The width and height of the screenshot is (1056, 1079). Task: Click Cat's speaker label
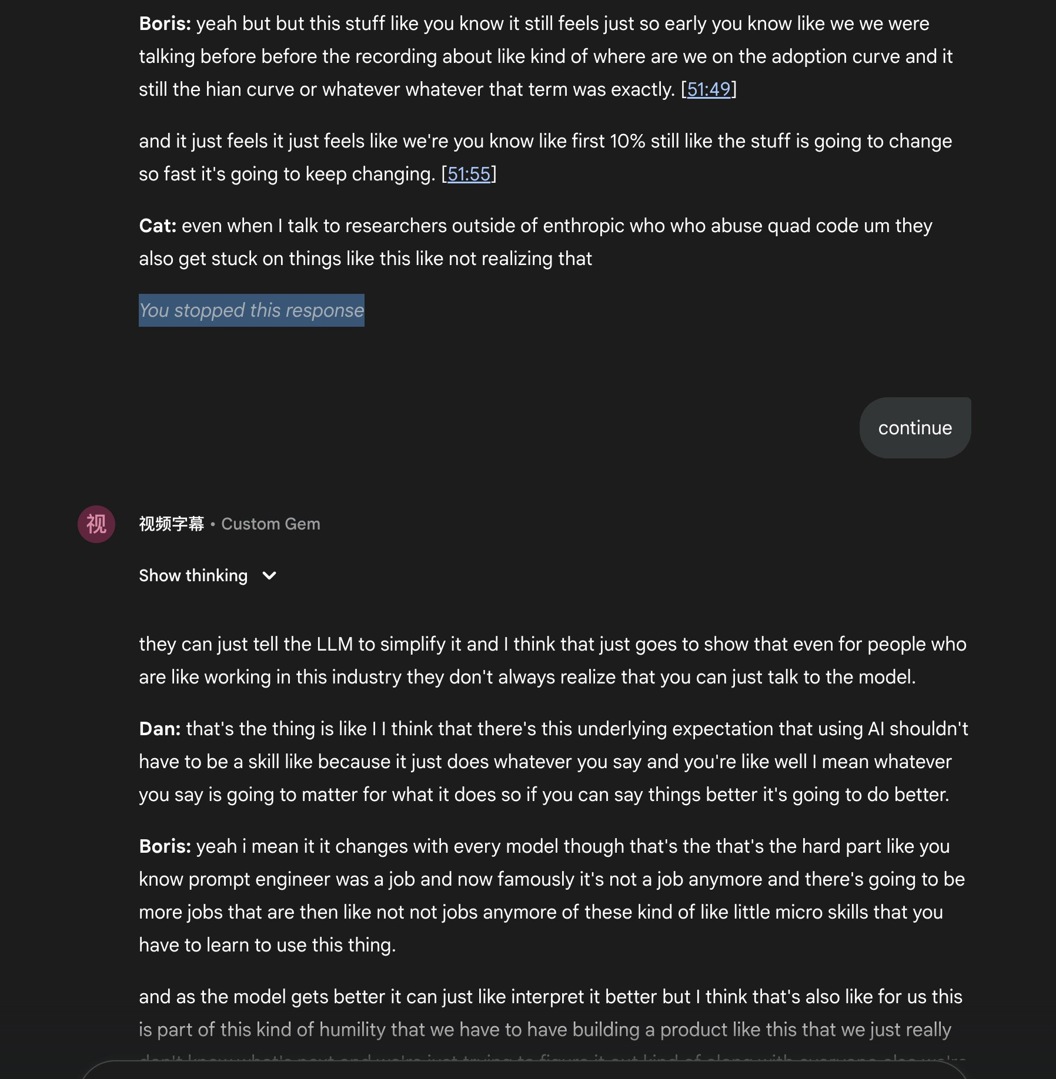pos(156,225)
